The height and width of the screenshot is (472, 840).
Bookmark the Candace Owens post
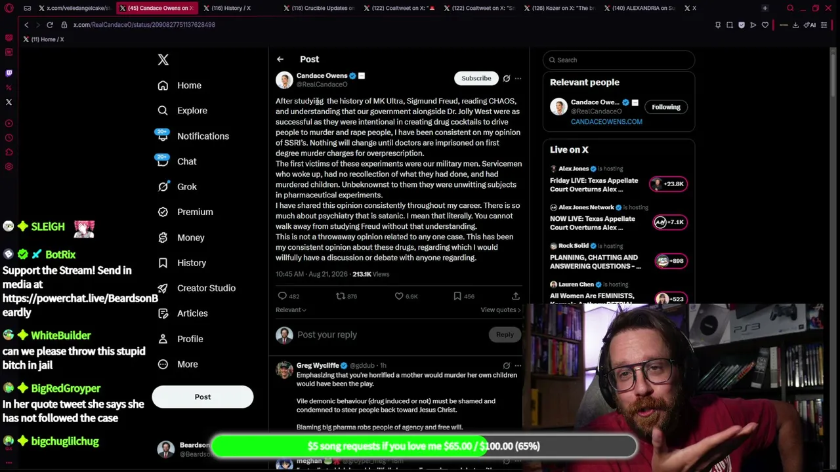457,296
